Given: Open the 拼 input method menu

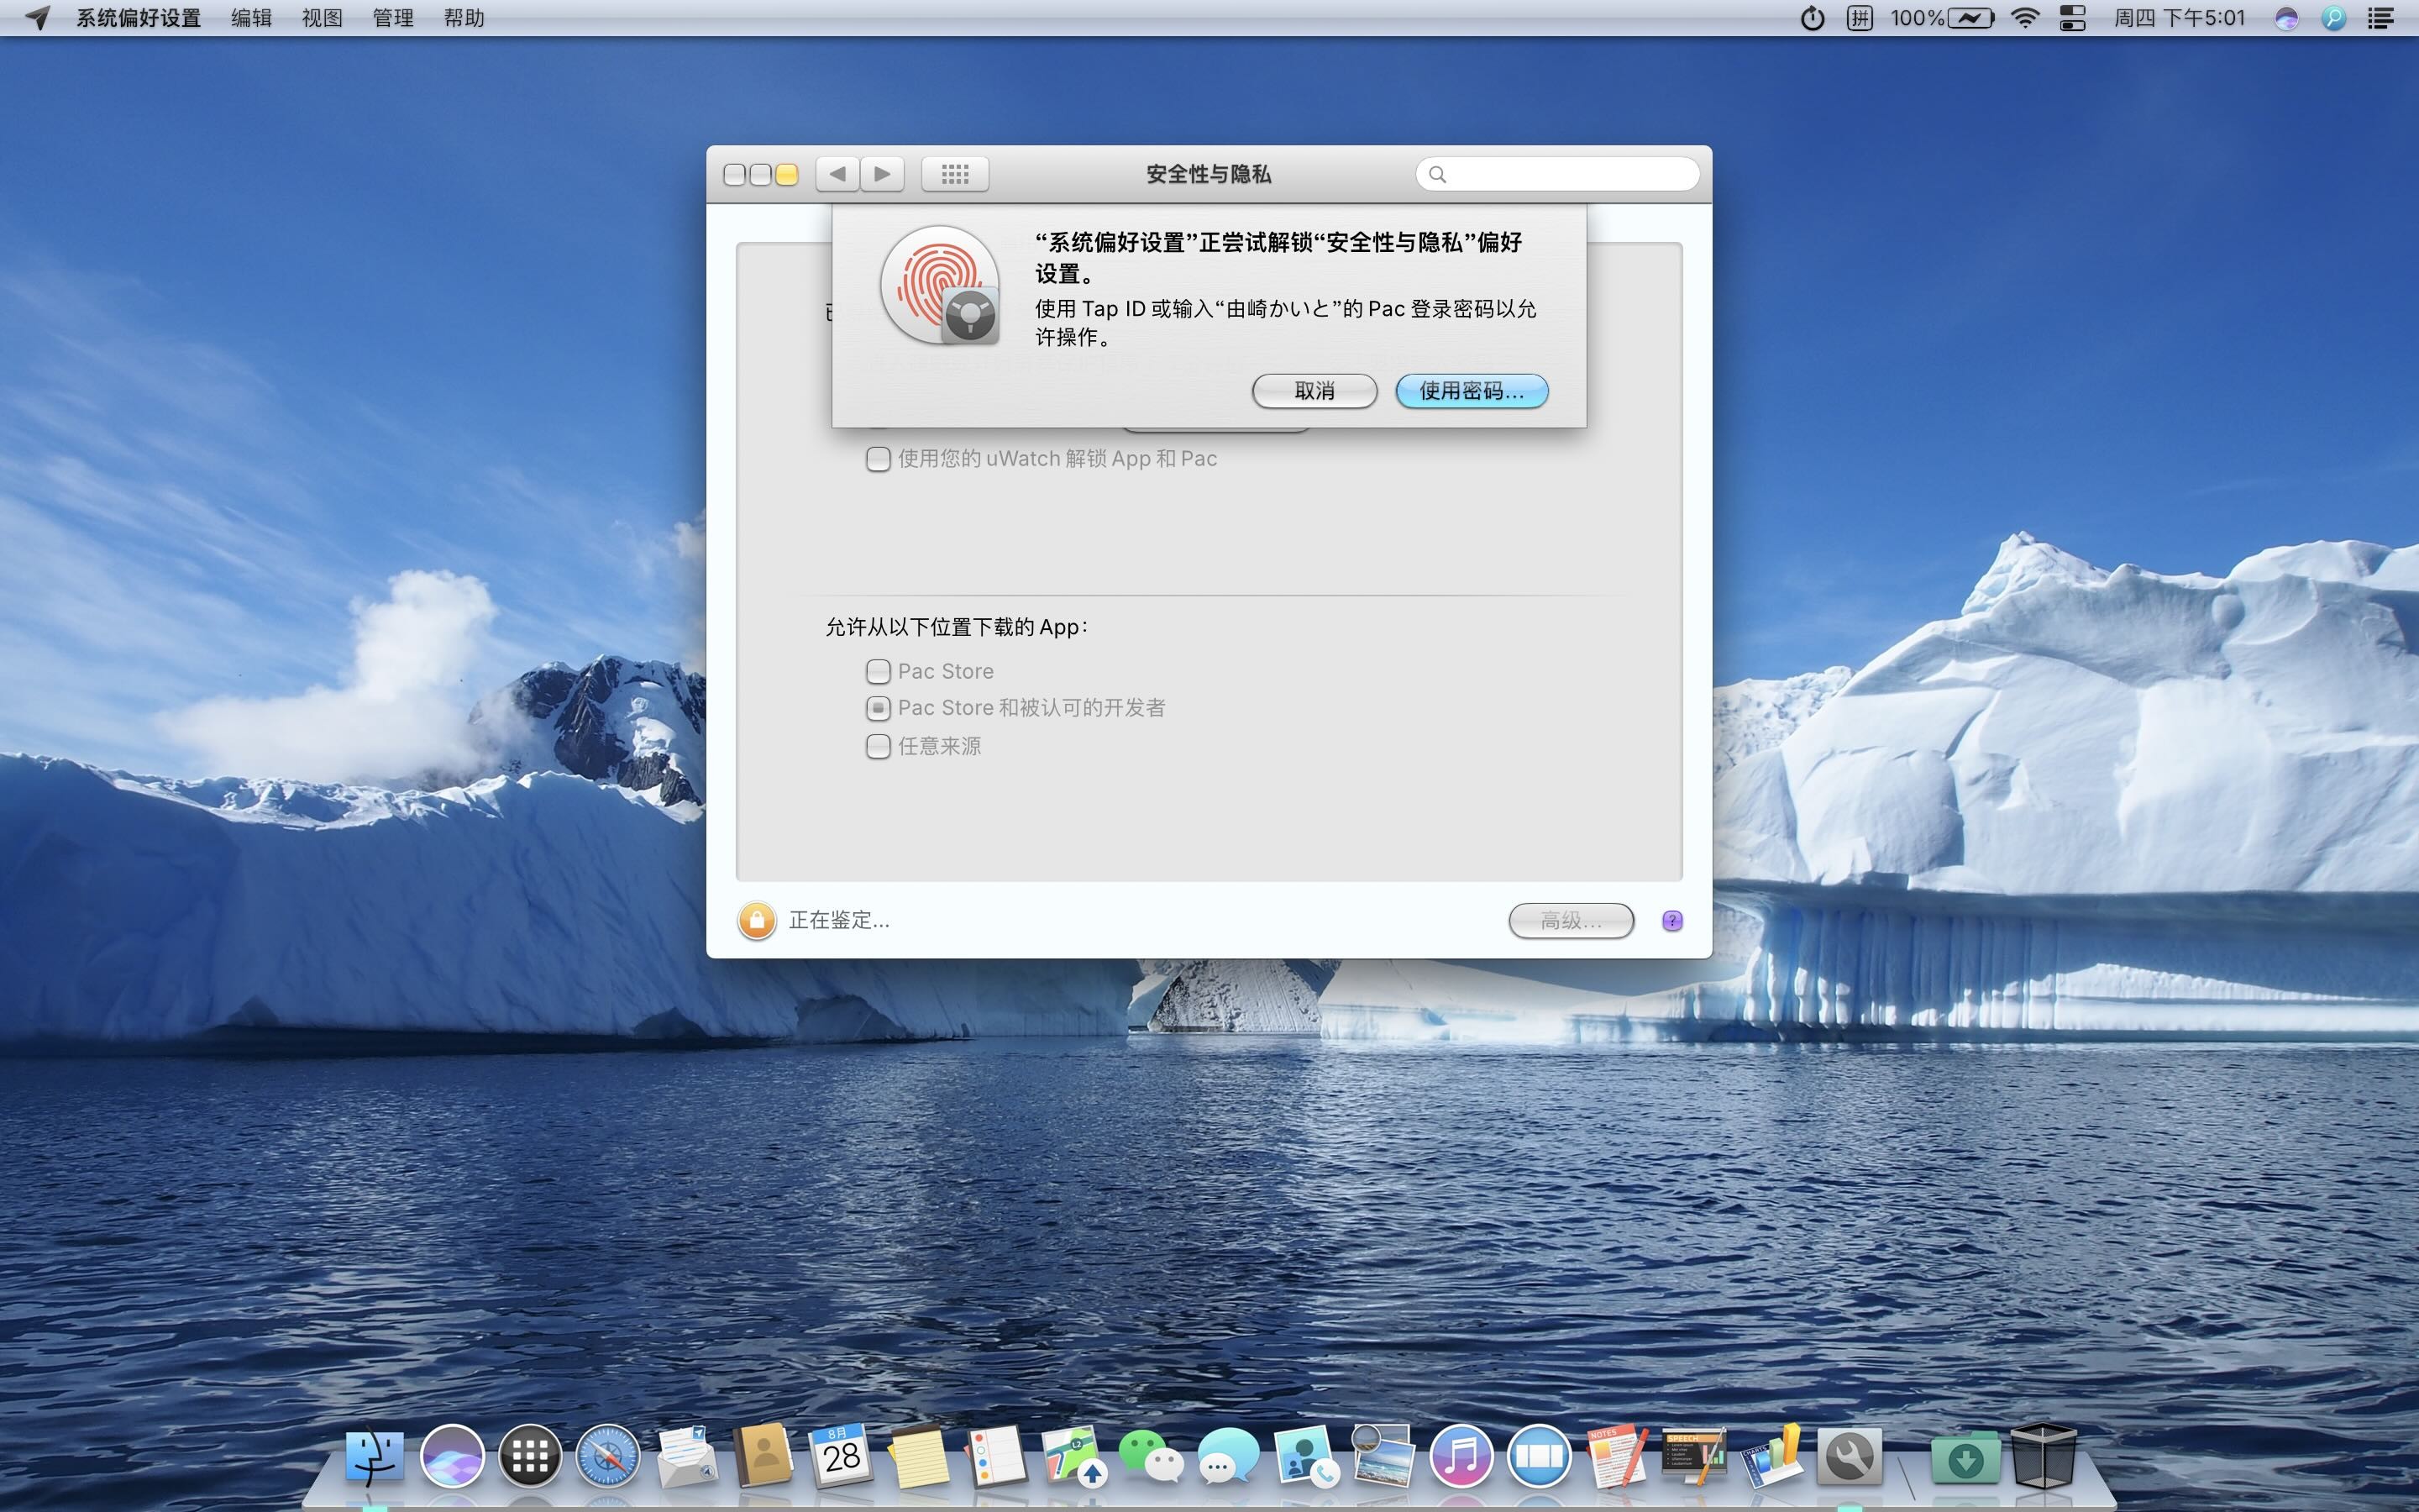Looking at the screenshot, I should (1860, 18).
